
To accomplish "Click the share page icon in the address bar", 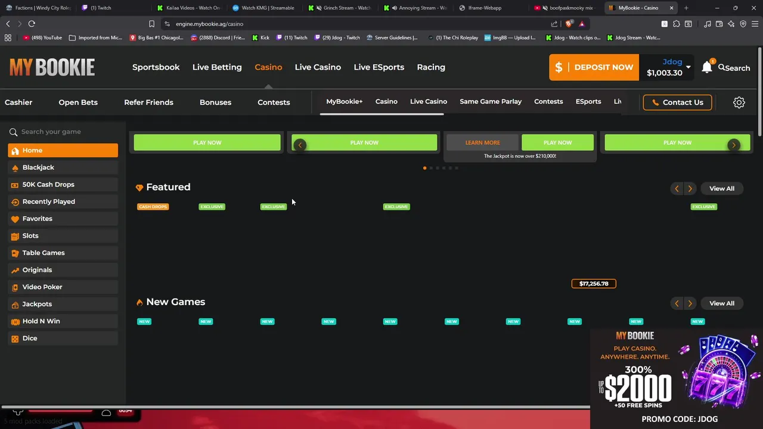I will pos(554,24).
